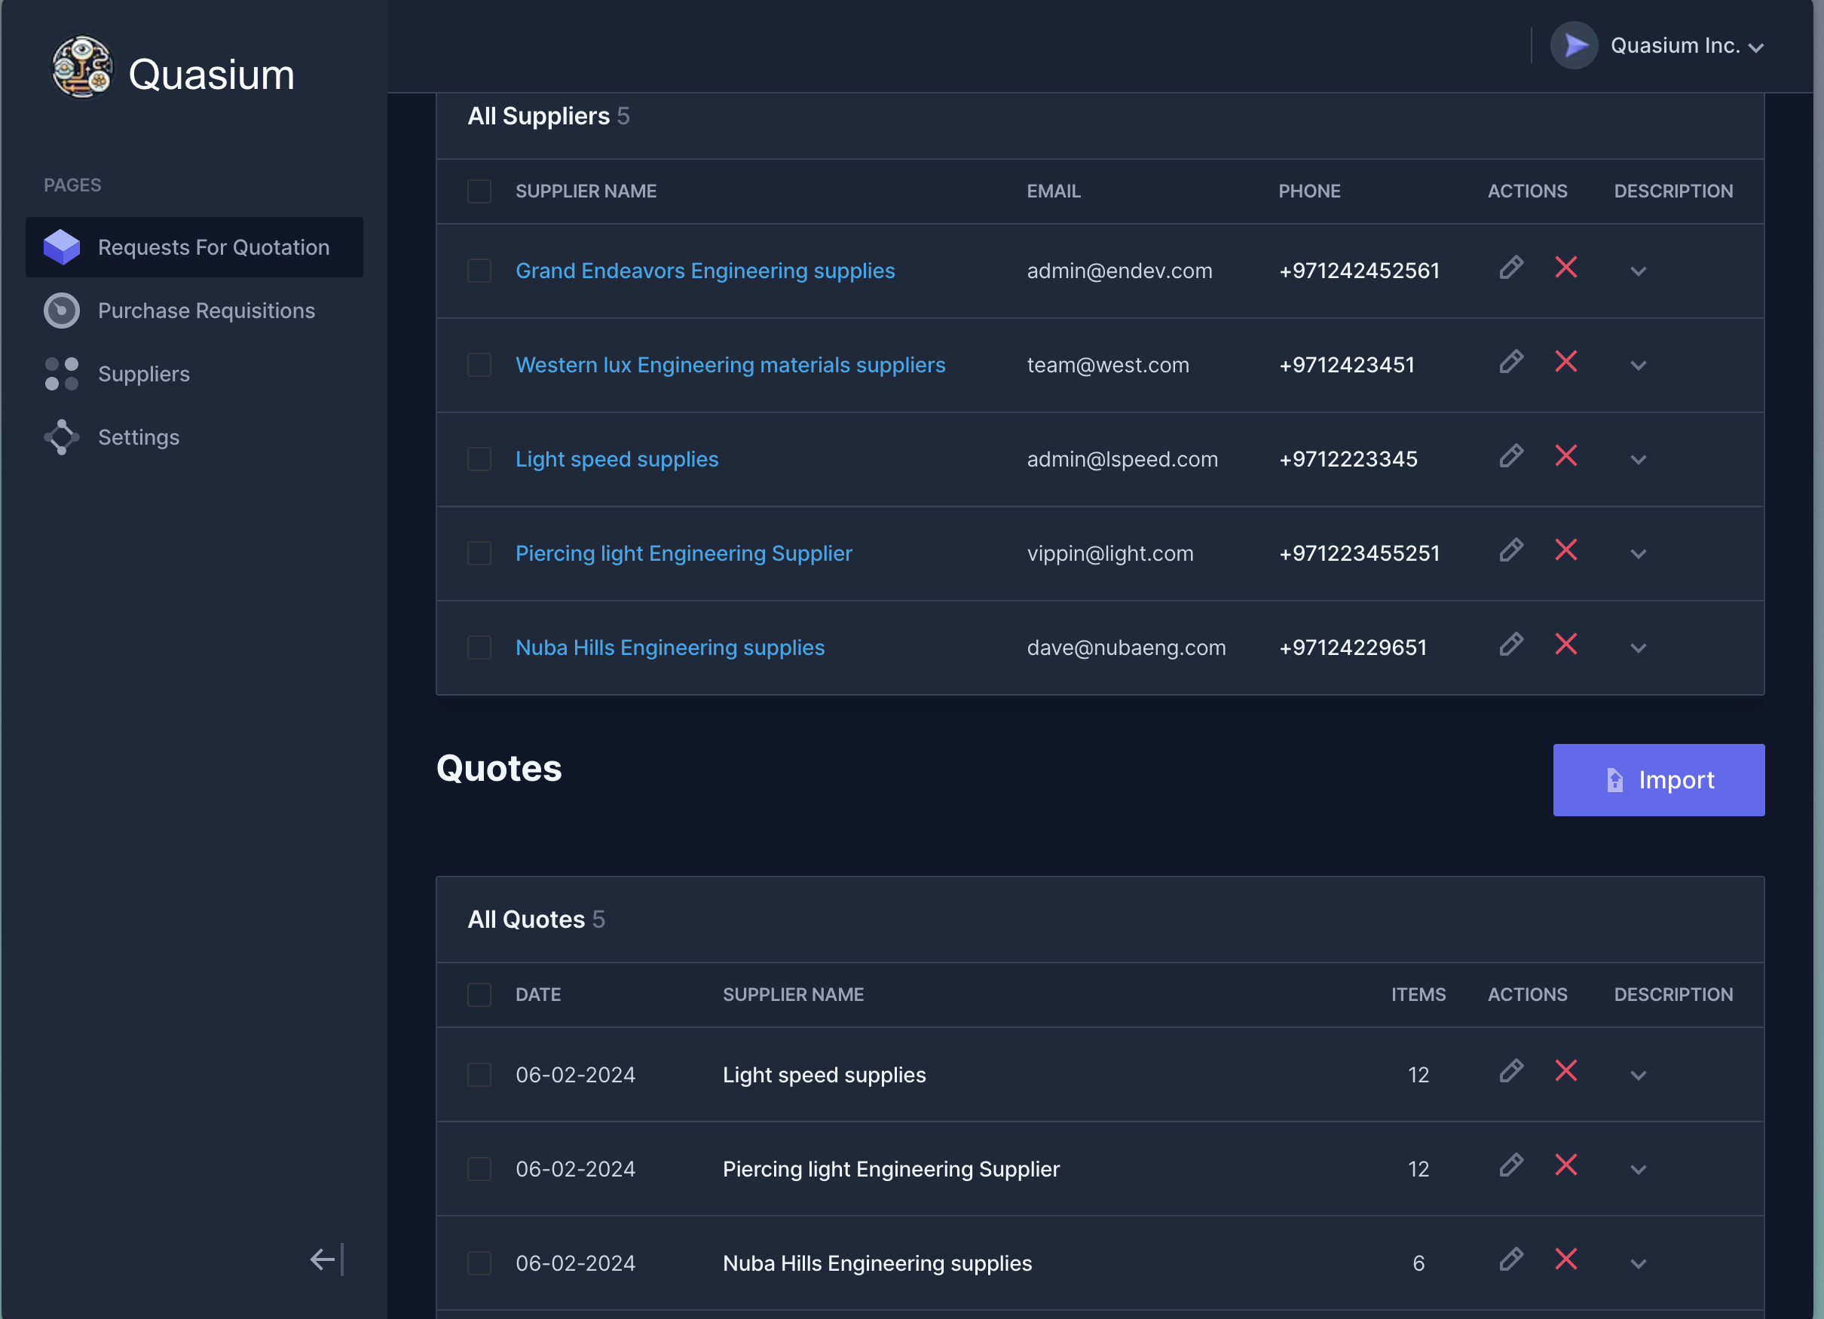The image size is (1824, 1319).
Task: Tick Piercing light Engineering Supplier supplier checkbox
Action: click(x=479, y=553)
